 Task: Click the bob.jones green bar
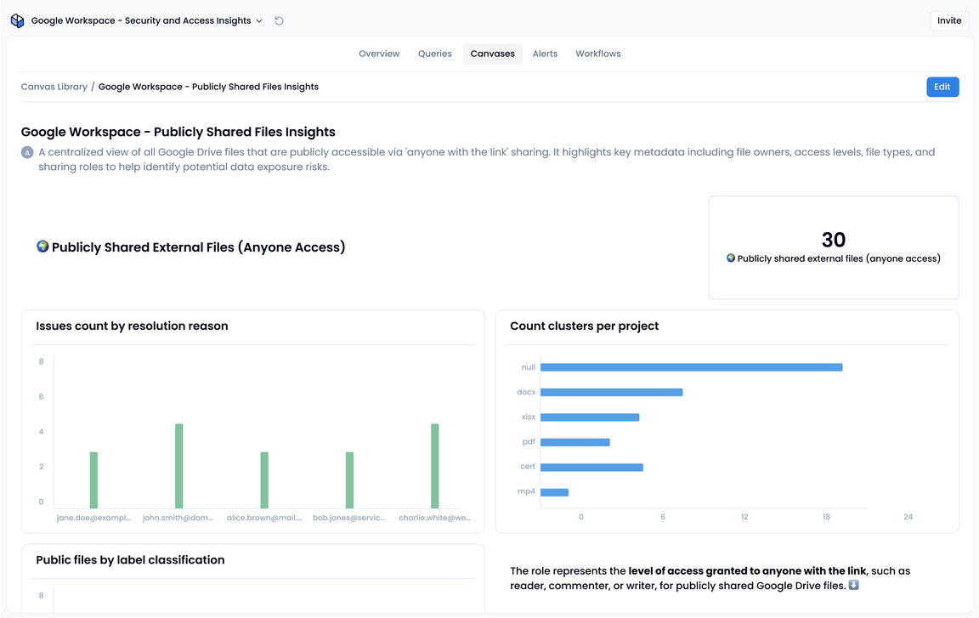[x=349, y=480]
